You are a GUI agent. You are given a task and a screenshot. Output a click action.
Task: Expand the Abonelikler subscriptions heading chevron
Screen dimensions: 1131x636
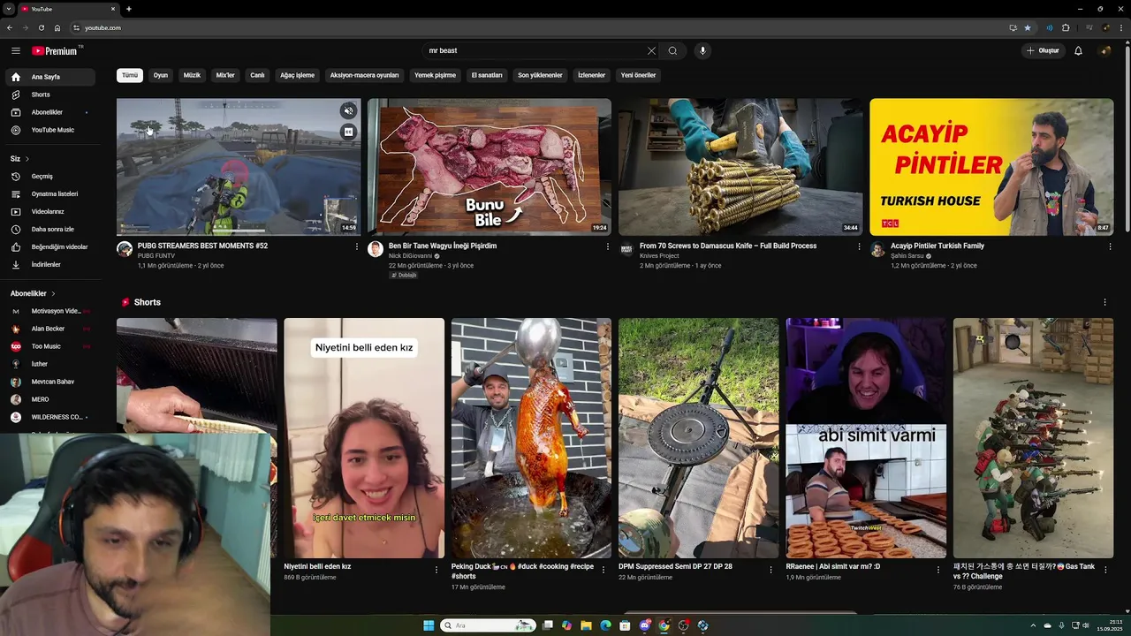(x=53, y=293)
